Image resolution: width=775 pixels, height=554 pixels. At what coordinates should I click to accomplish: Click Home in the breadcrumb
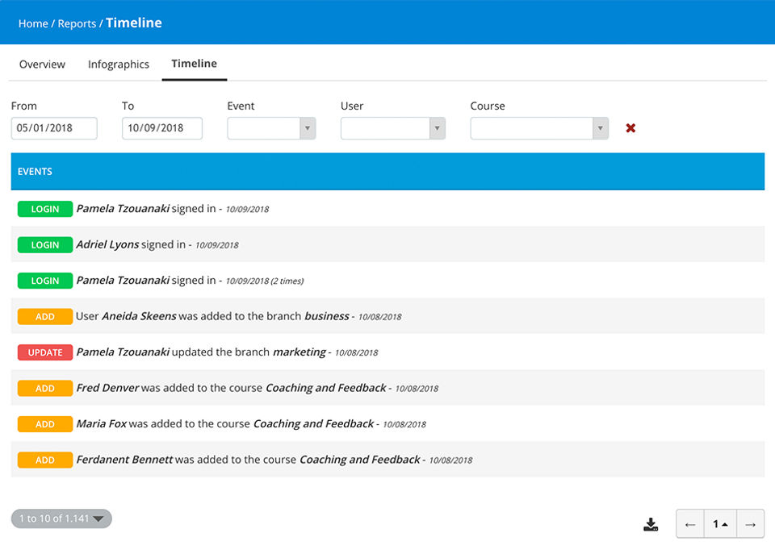(x=33, y=23)
